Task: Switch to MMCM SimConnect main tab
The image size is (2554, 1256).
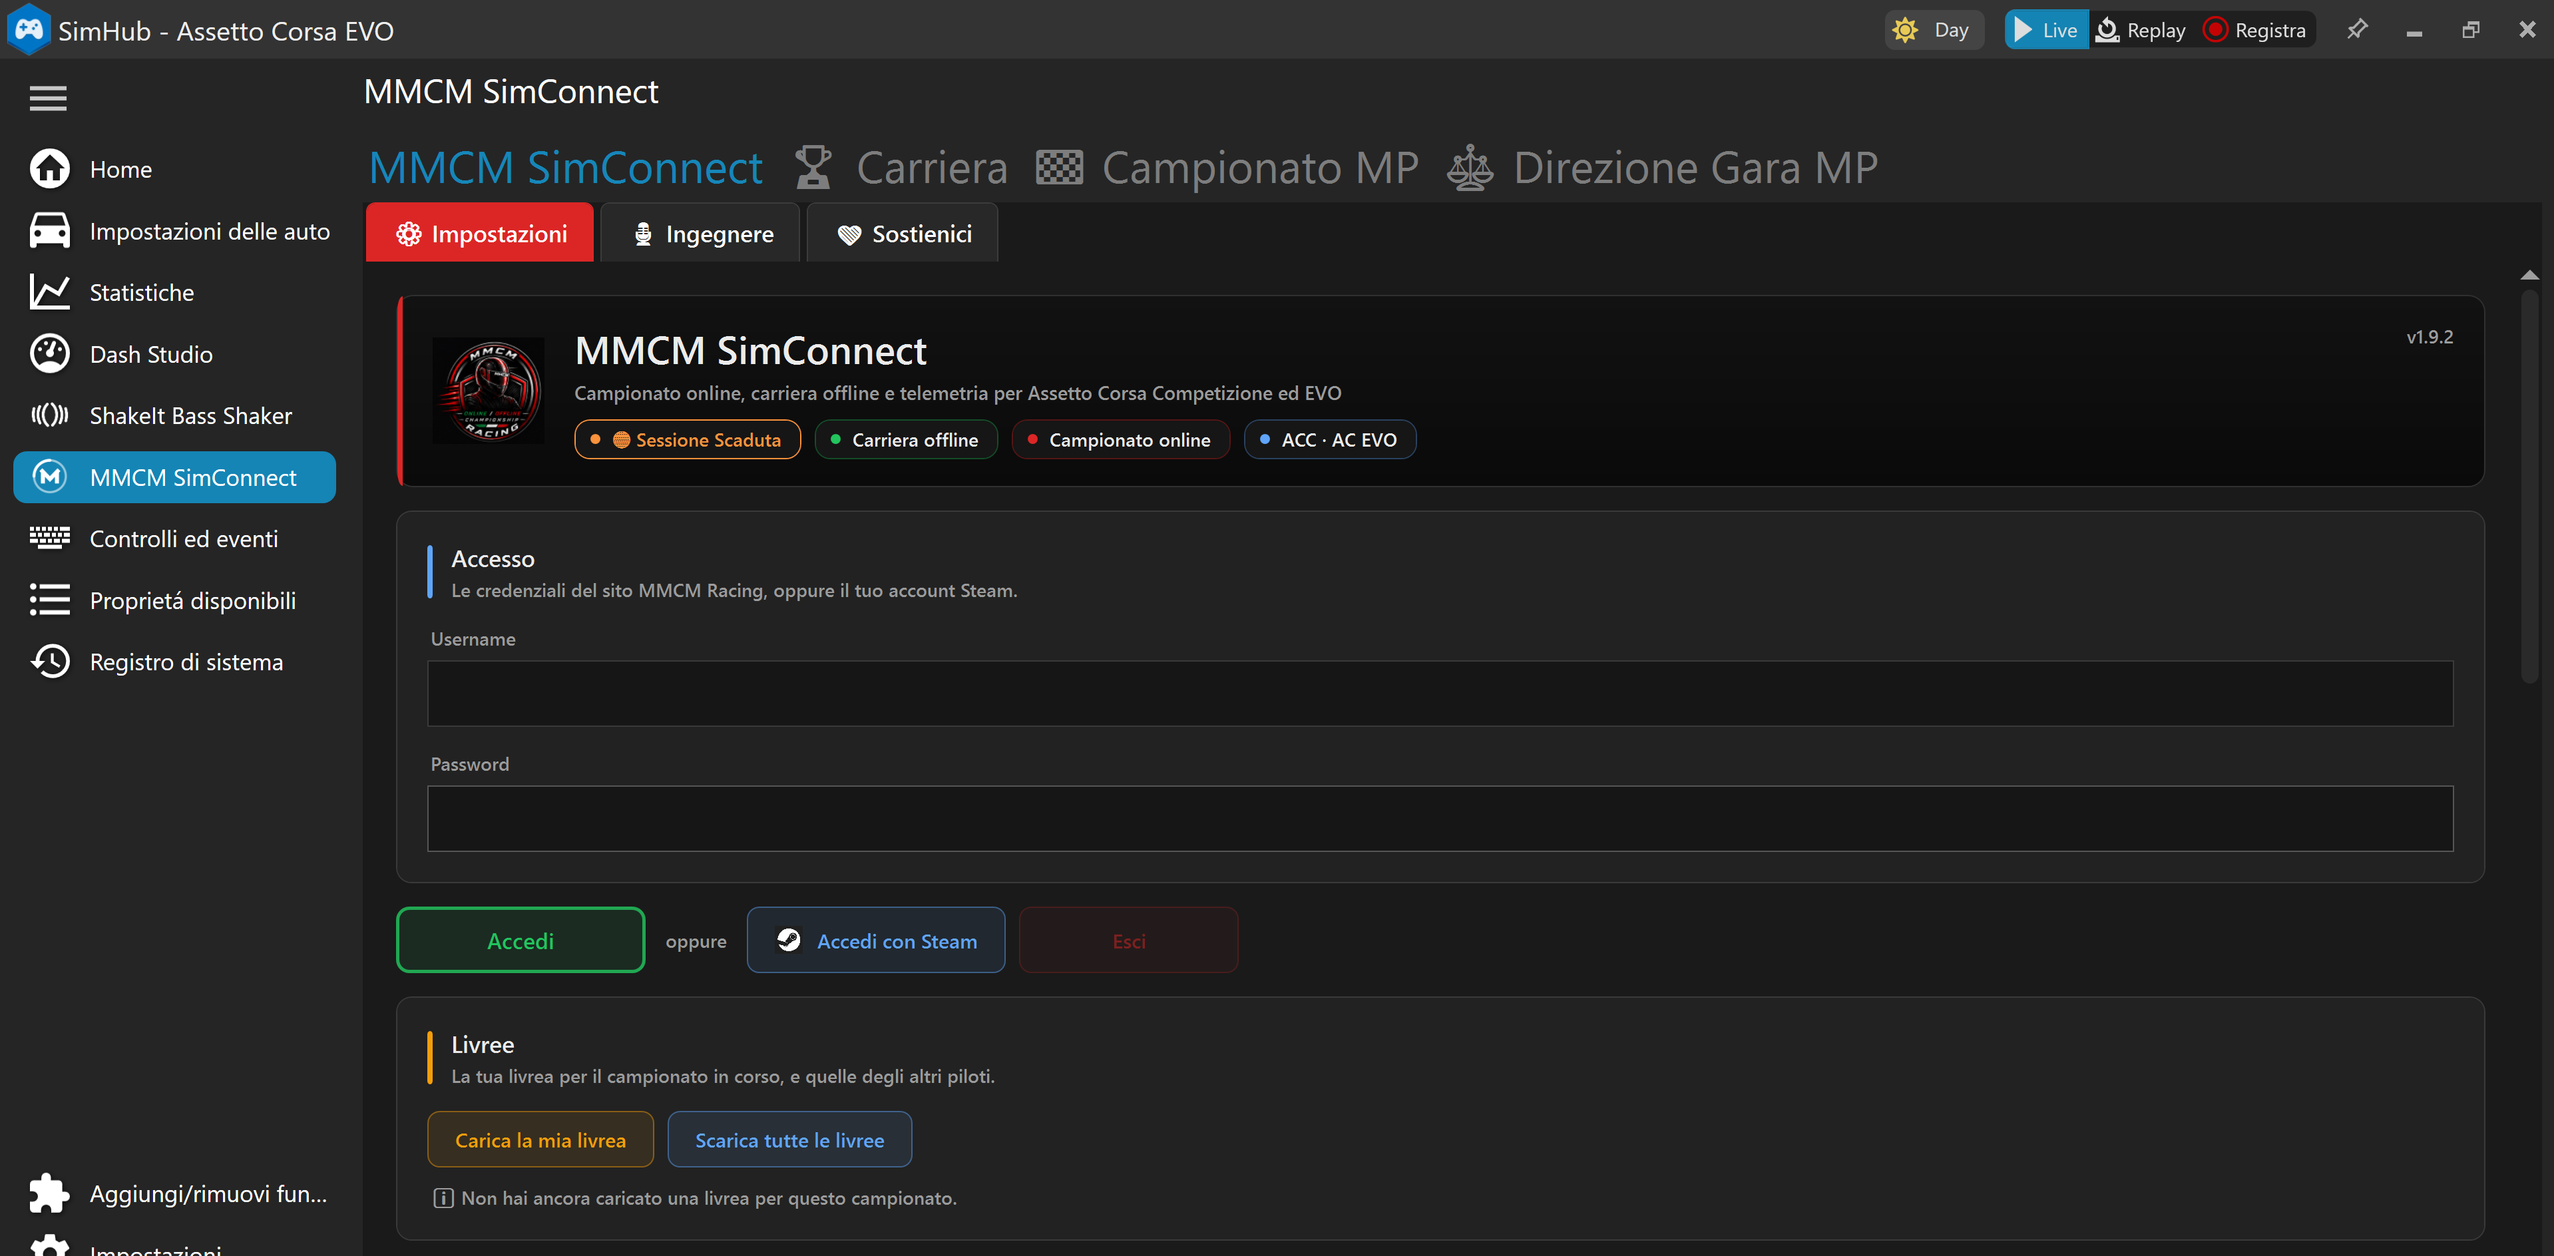Action: (565, 168)
